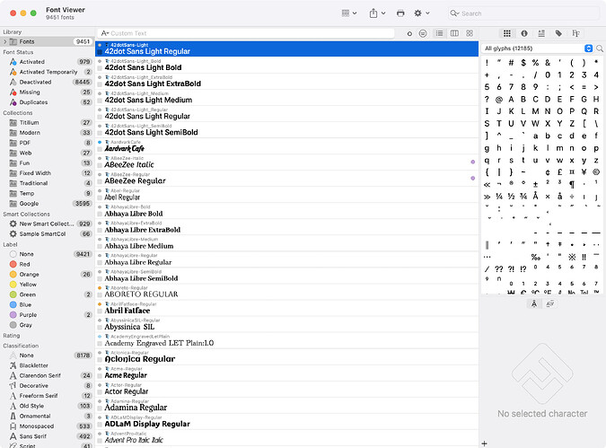Click the Print icon
The width and height of the screenshot is (606, 448).
[x=400, y=13]
